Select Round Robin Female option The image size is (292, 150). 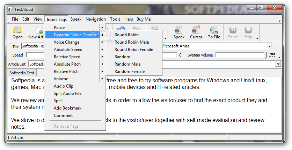click(x=134, y=50)
